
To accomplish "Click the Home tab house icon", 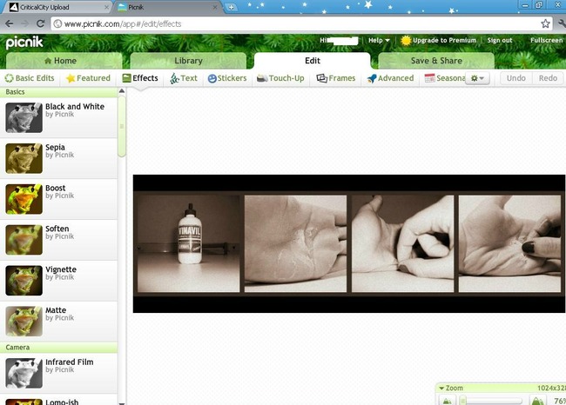I will 48,61.
